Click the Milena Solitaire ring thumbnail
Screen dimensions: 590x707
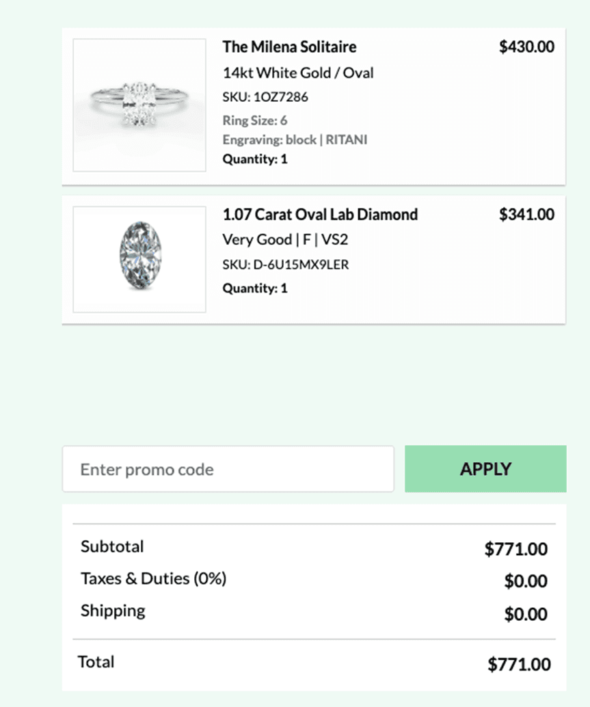[x=139, y=105]
